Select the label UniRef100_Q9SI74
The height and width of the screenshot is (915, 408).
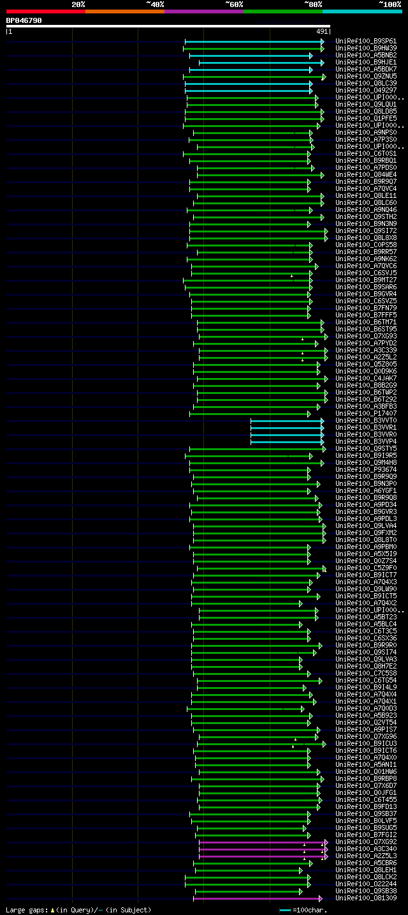click(x=366, y=653)
